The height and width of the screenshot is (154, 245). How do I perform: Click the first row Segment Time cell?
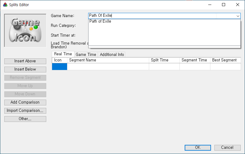(x=195, y=67)
